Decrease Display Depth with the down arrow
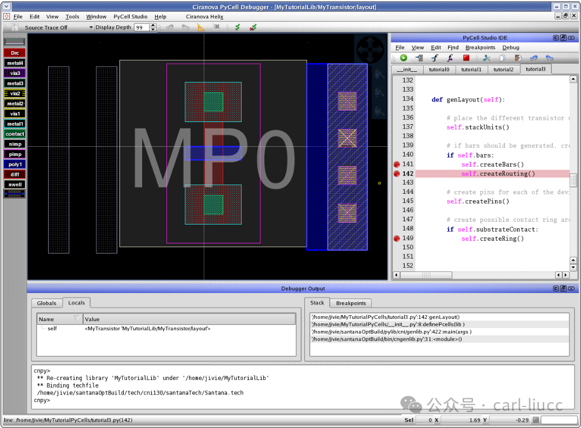The image size is (581, 428). click(152, 29)
